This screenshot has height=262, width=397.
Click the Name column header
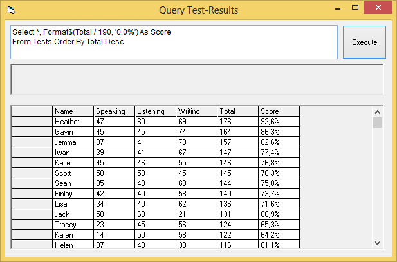click(x=73, y=111)
